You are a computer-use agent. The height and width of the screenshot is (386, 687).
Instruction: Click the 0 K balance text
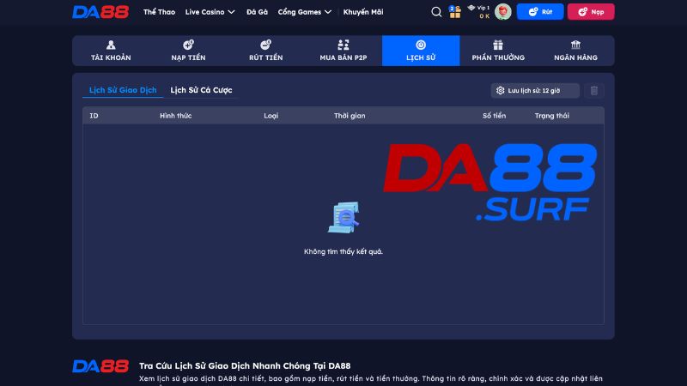click(x=484, y=16)
